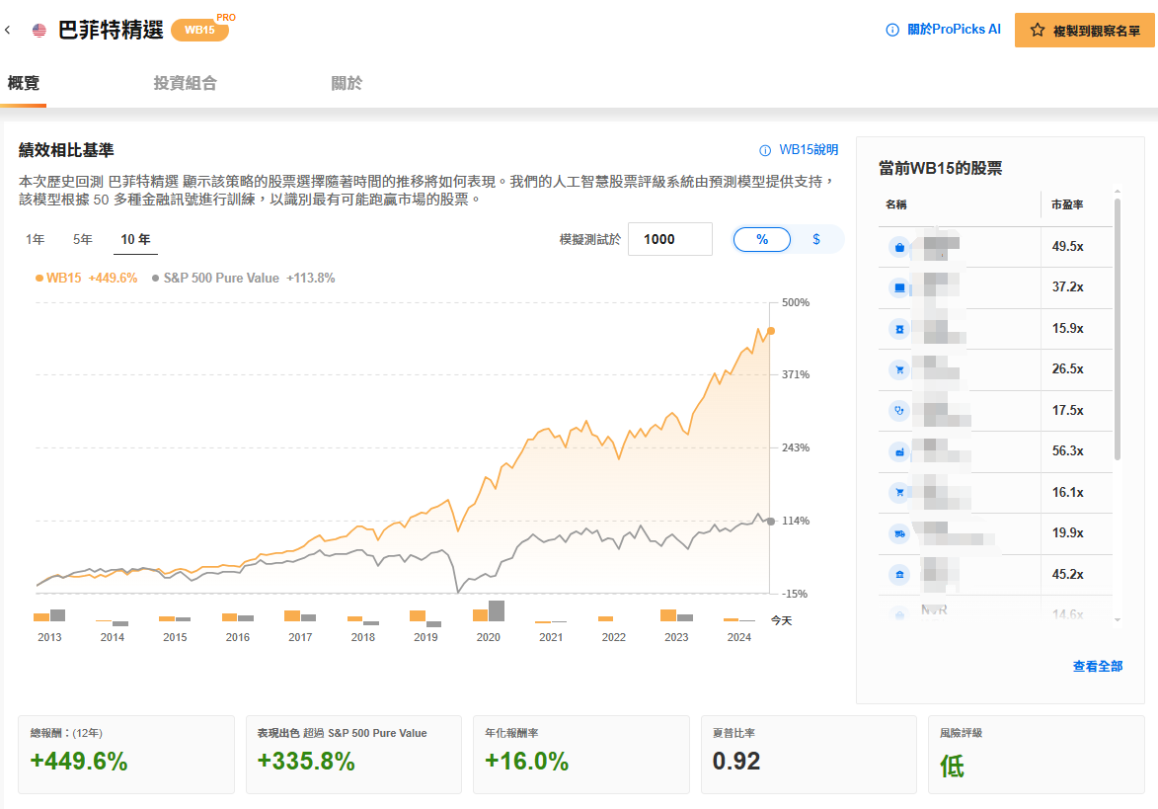Click healthcare icon in 17.5x row
Viewport: 1158px width, 809px height.
click(x=898, y=411)
